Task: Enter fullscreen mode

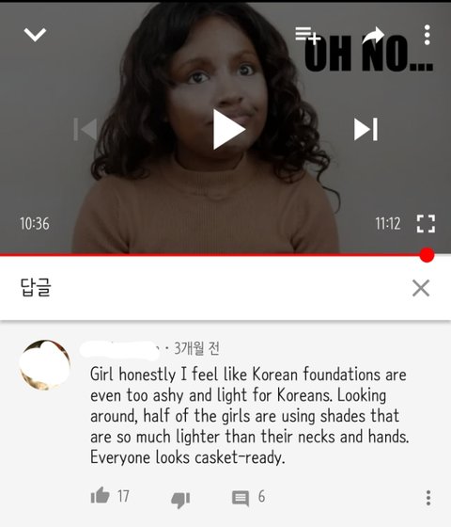Action: (426, 224)
